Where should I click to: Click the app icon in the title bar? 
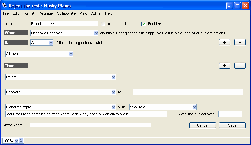pos(4,6)
